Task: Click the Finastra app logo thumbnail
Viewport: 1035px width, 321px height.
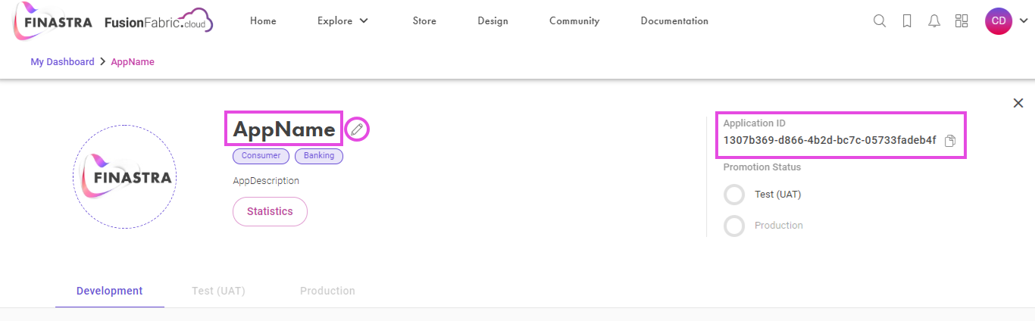Action: [125, 178]
